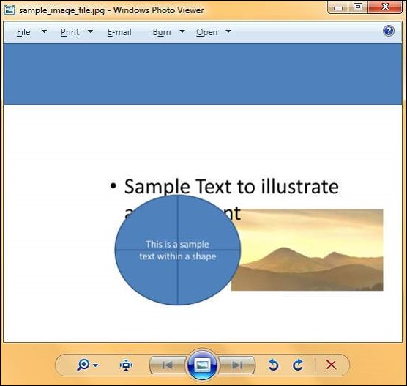Close the Windows Photo Viewer window
The height and width of the screenshot is (386, 407).
pos(385,7)
